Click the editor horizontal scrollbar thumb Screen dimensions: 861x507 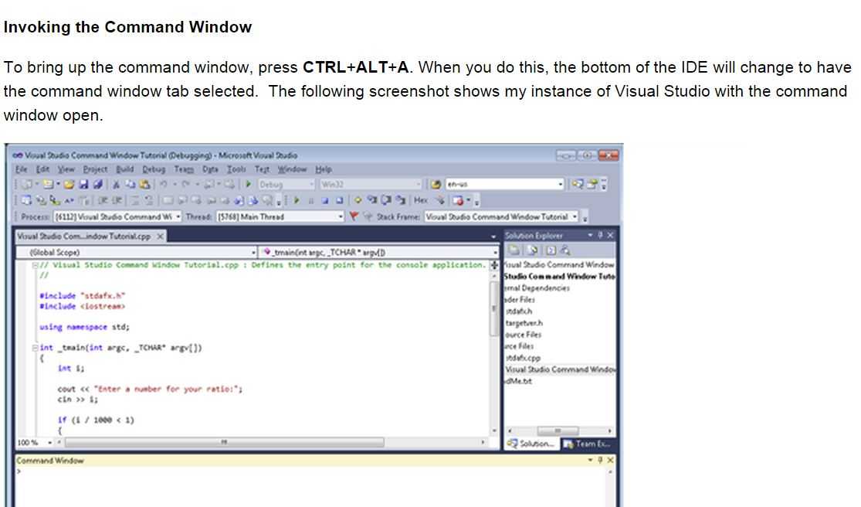coord(224,442)
